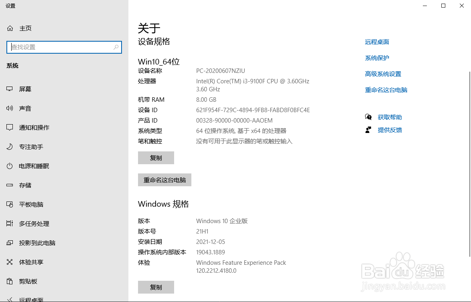Open 提供反馈 link
The width and height of the screenshot is (471, 302).
pyautogui.click(x=390, y=130)
